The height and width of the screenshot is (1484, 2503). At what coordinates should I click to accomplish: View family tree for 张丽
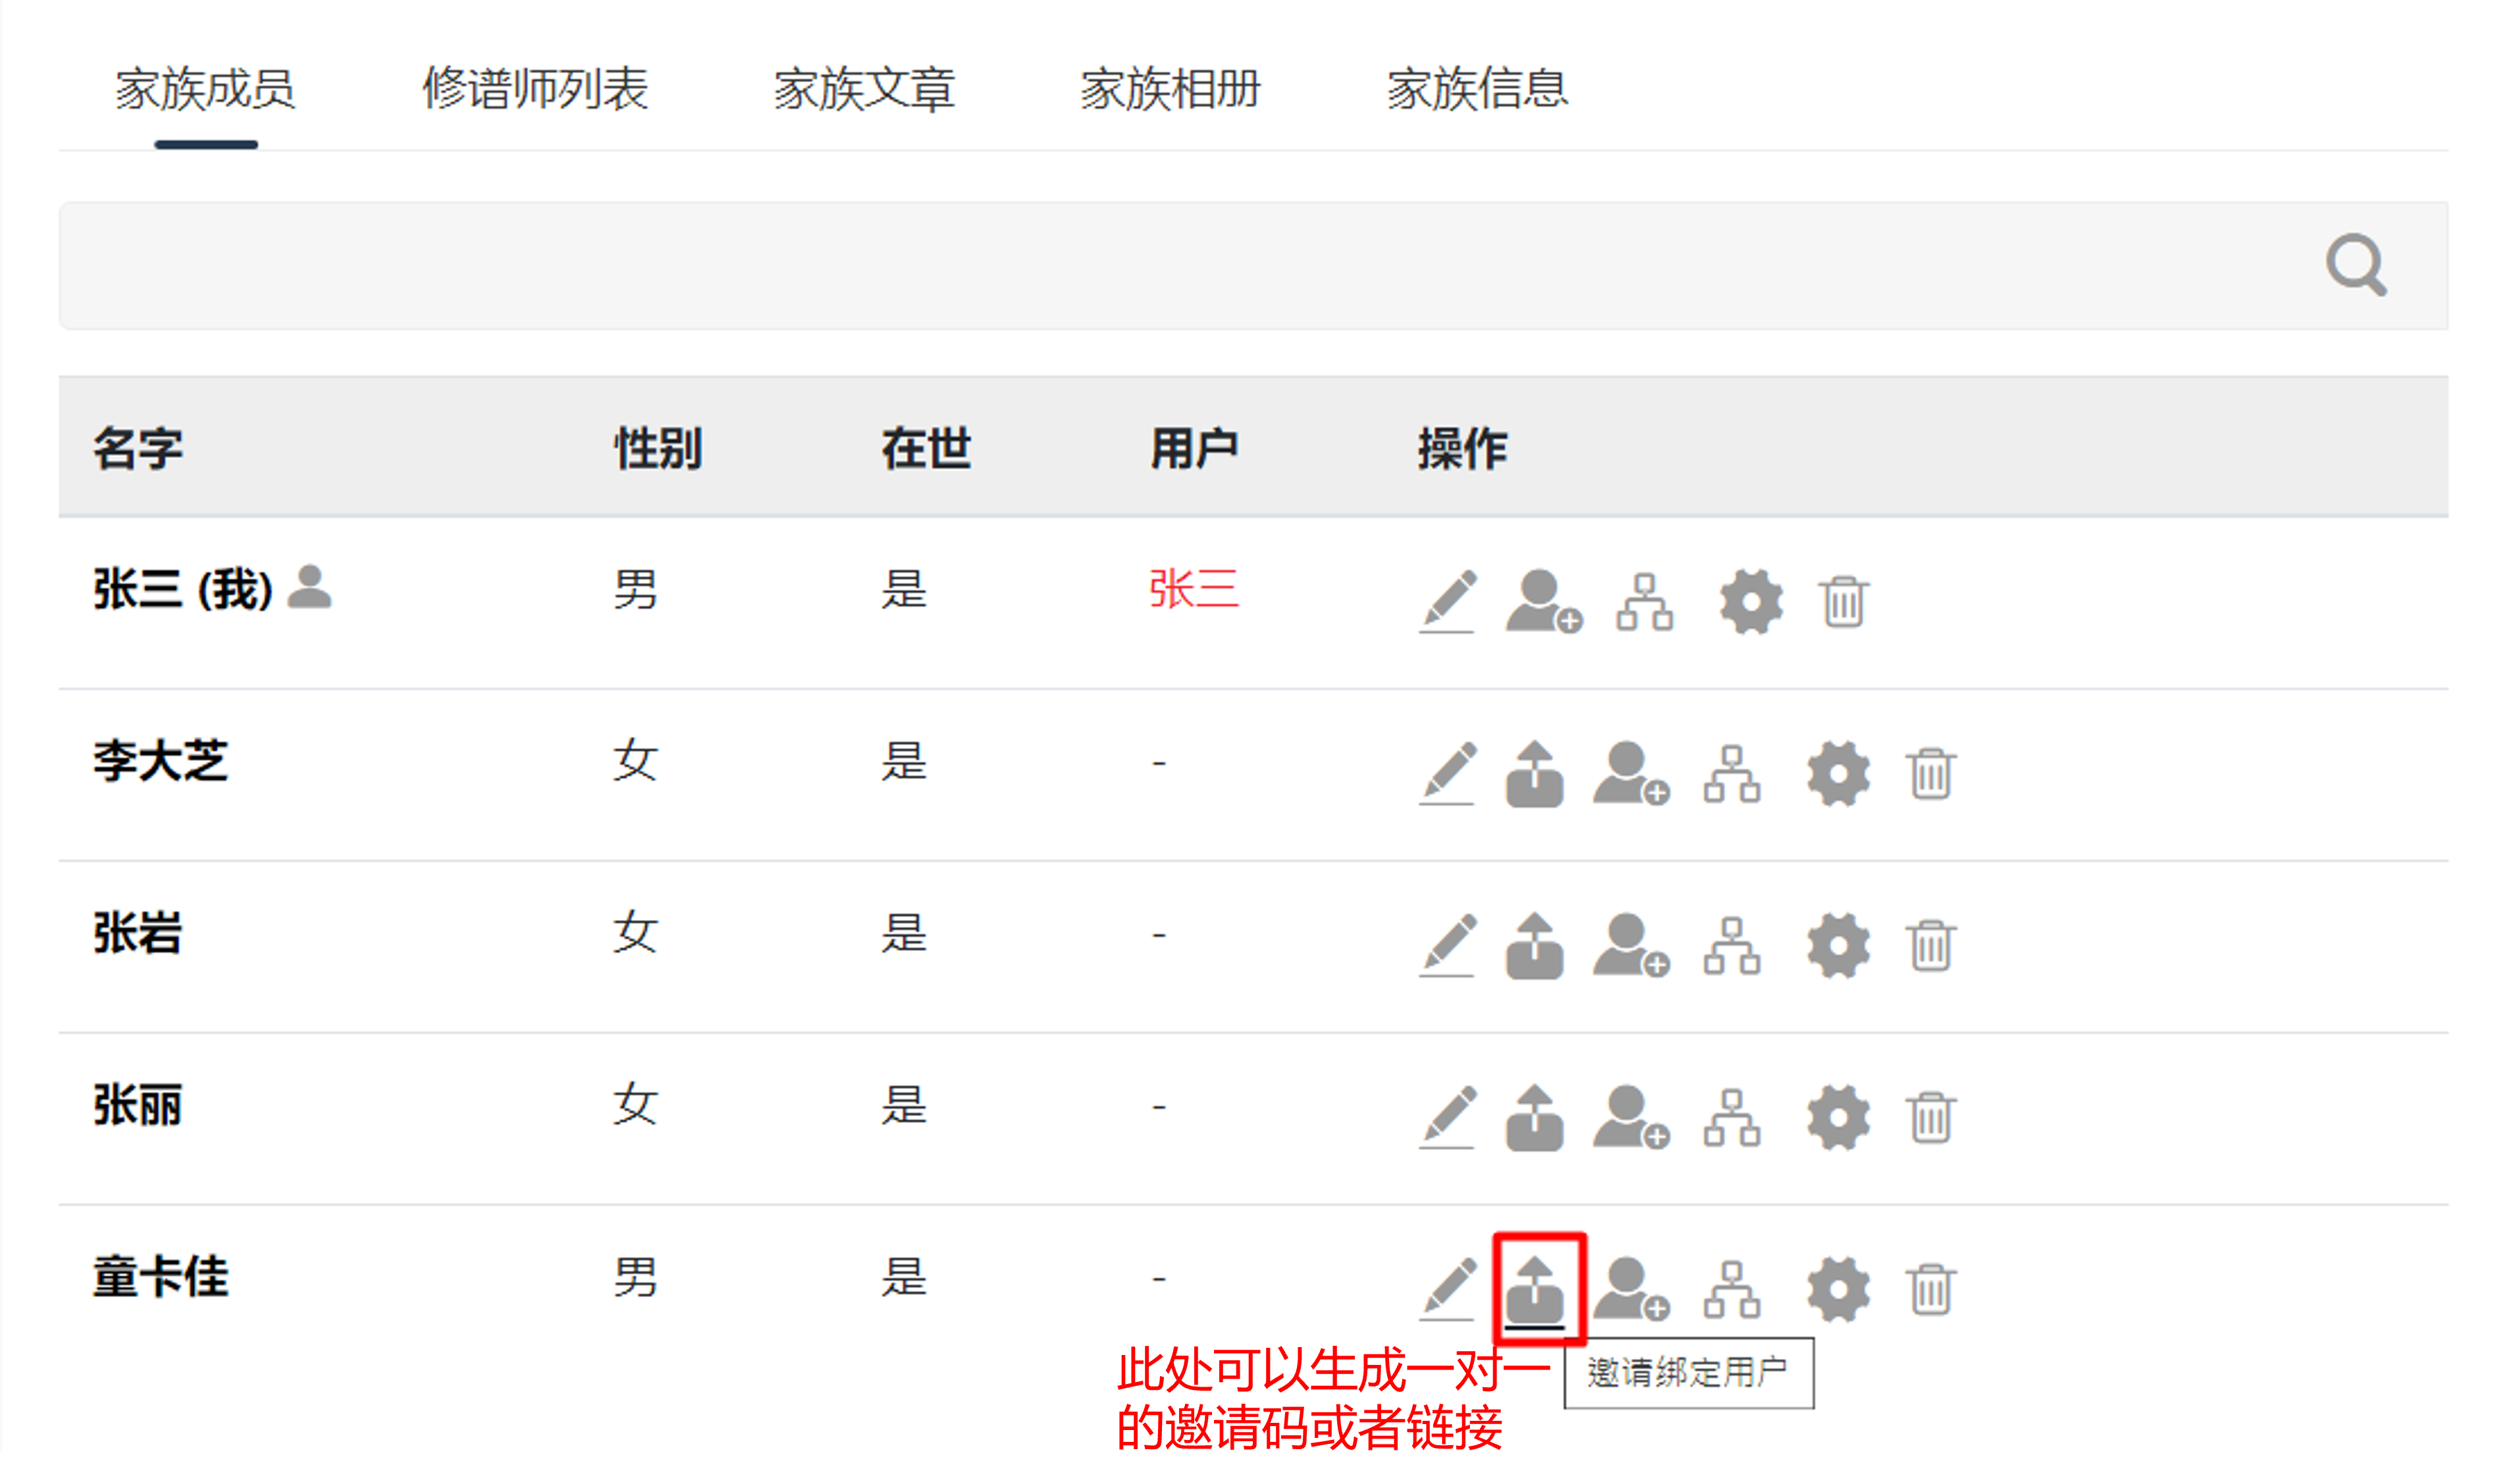point(1731,1117)
